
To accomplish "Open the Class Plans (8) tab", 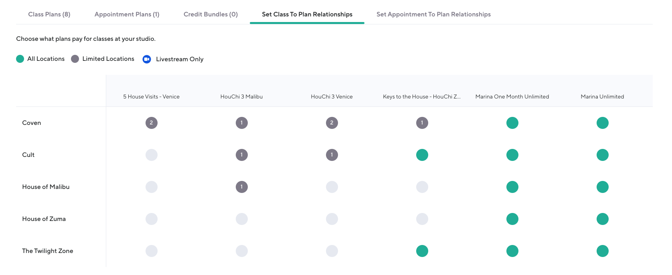I will pos(49,14).
